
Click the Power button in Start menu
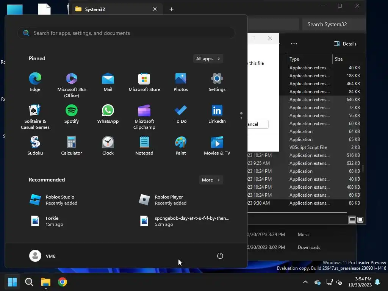pyautogui.click(x=220, y=256)
